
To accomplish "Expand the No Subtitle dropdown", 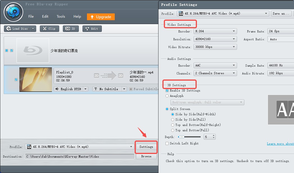I will 123,89.
